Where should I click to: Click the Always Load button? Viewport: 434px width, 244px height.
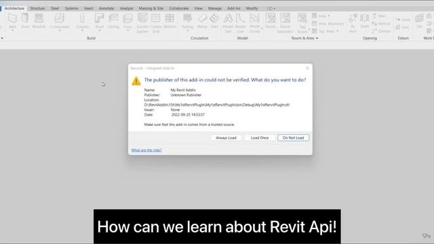coord(226,138)
